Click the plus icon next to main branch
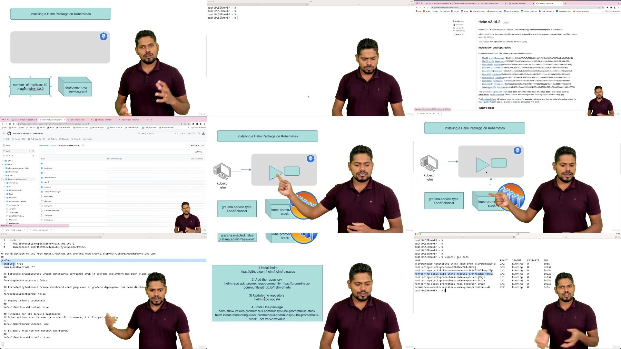Viewport: 621px width, 349px height. [30, 151]
